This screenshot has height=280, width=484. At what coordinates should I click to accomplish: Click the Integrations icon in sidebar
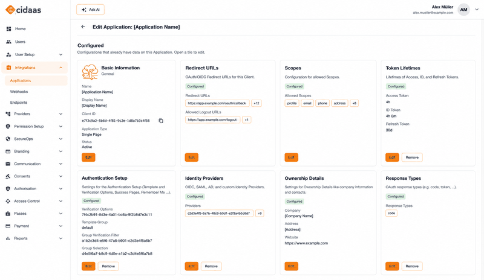click(8, 68)
